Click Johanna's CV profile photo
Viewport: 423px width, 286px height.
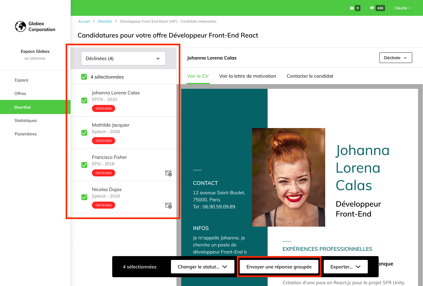(x=288, y=177)
